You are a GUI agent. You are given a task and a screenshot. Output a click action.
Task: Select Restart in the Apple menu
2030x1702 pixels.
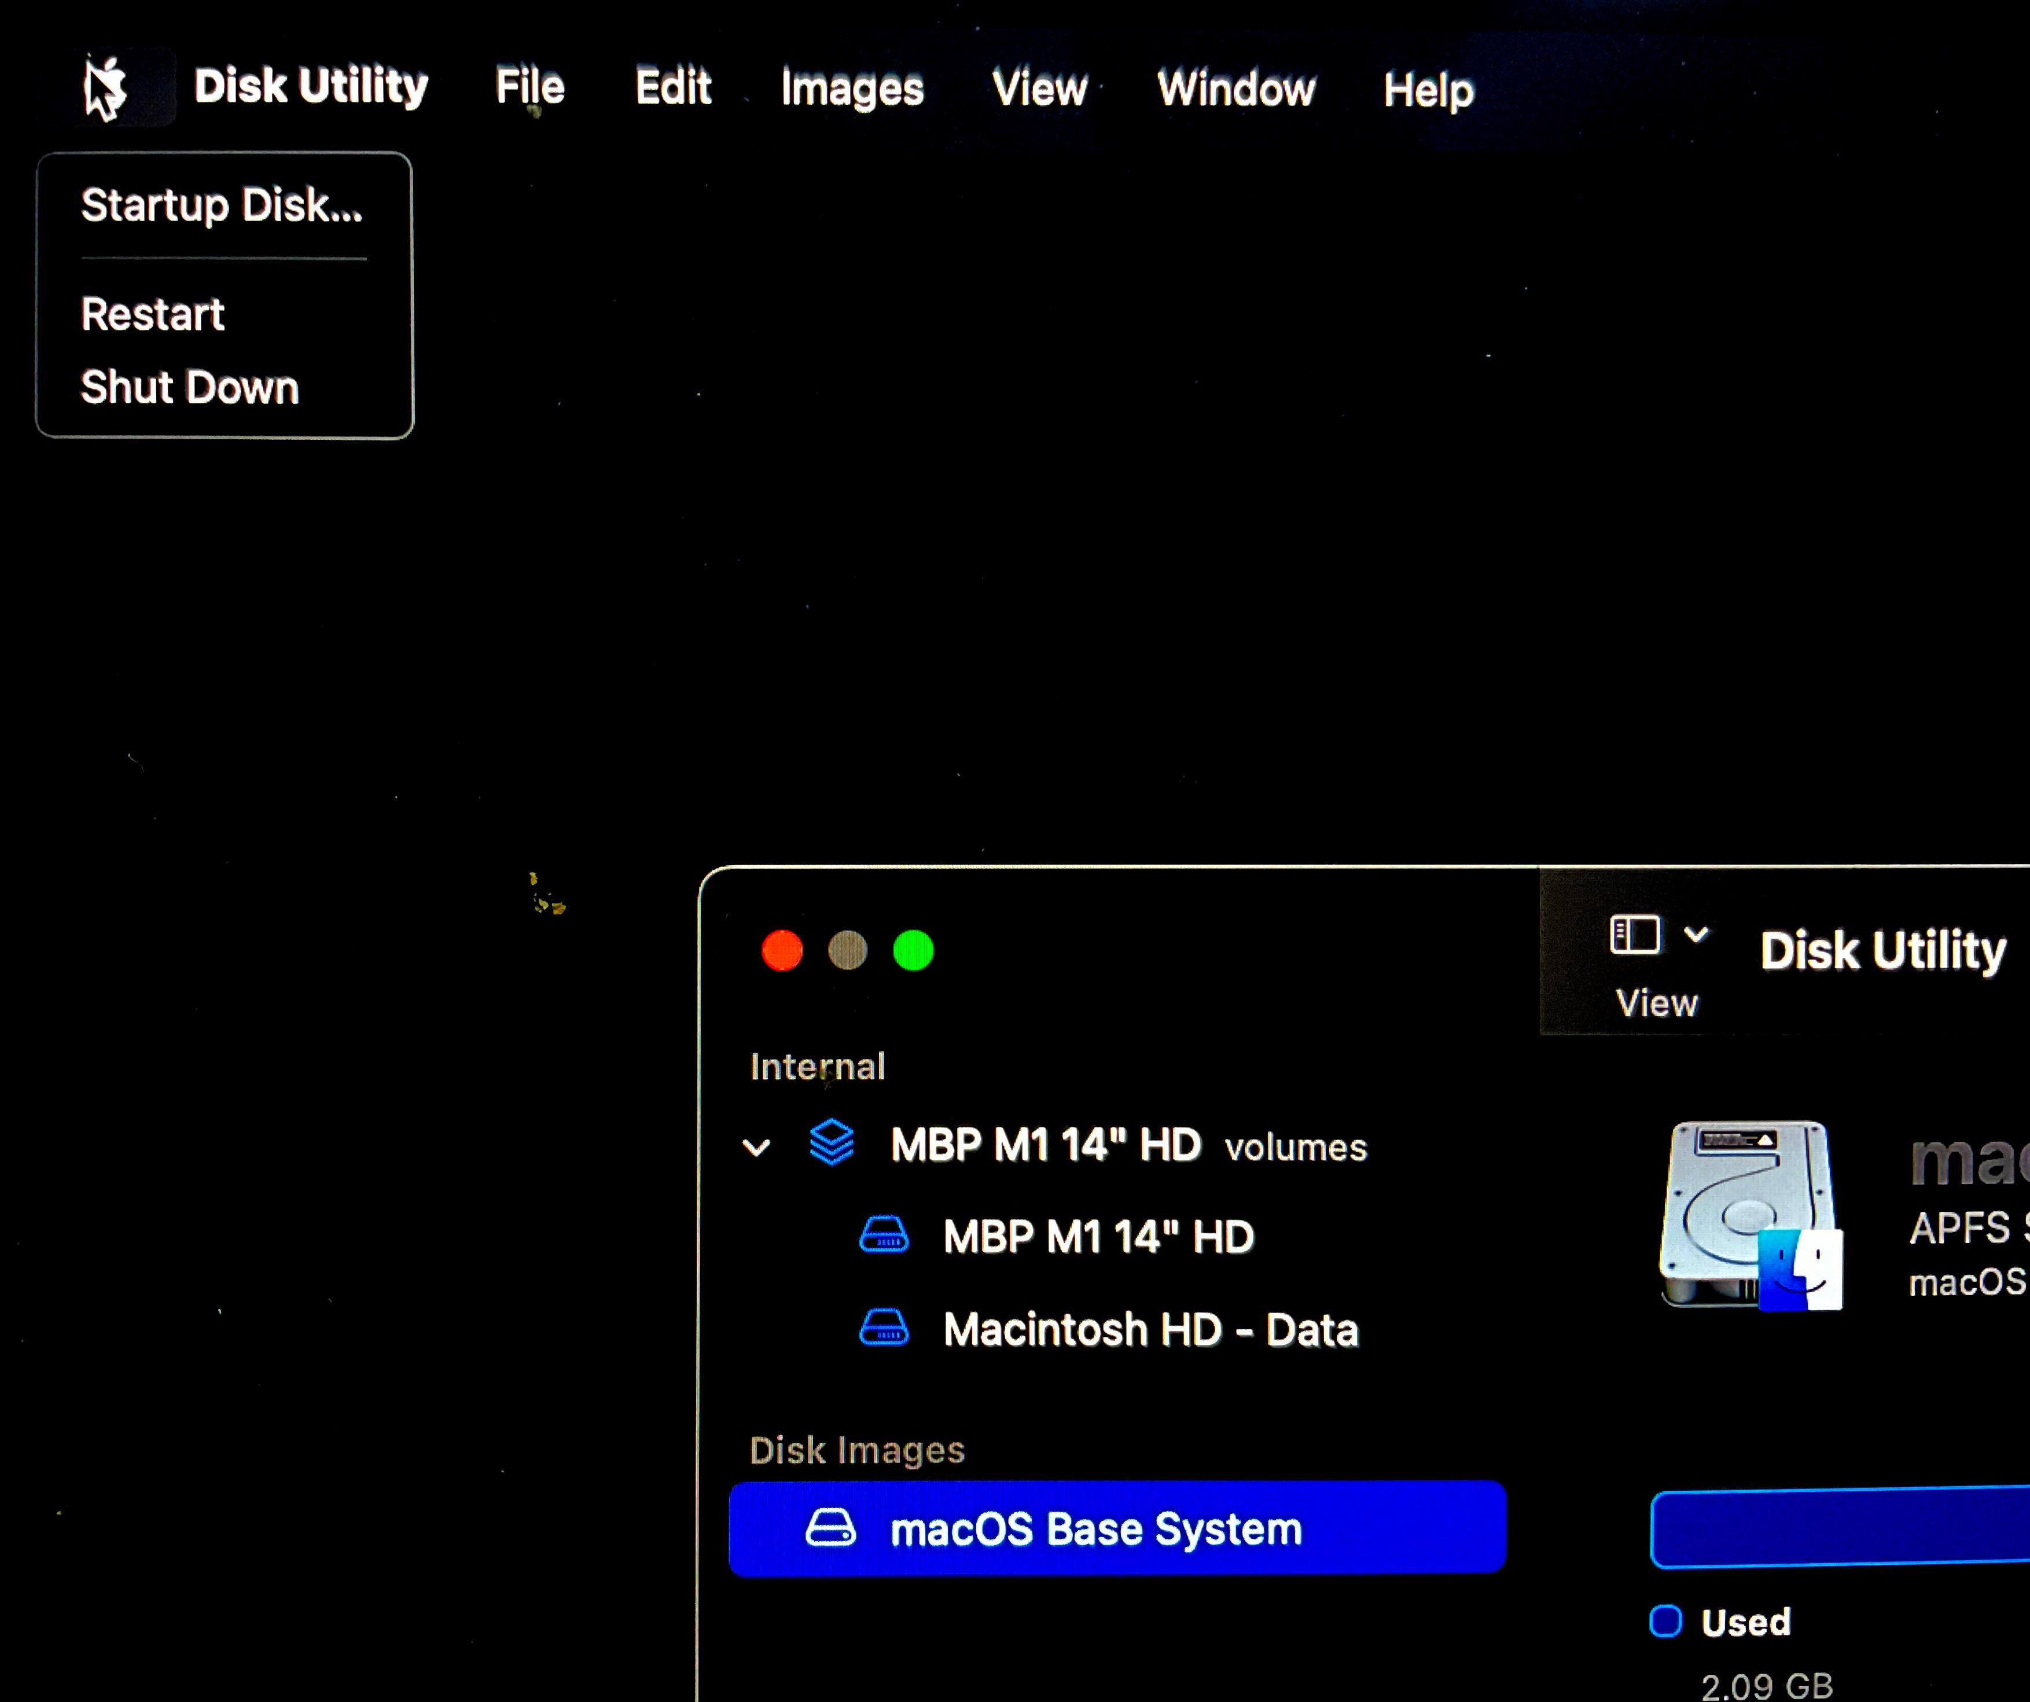pos(153,314)
